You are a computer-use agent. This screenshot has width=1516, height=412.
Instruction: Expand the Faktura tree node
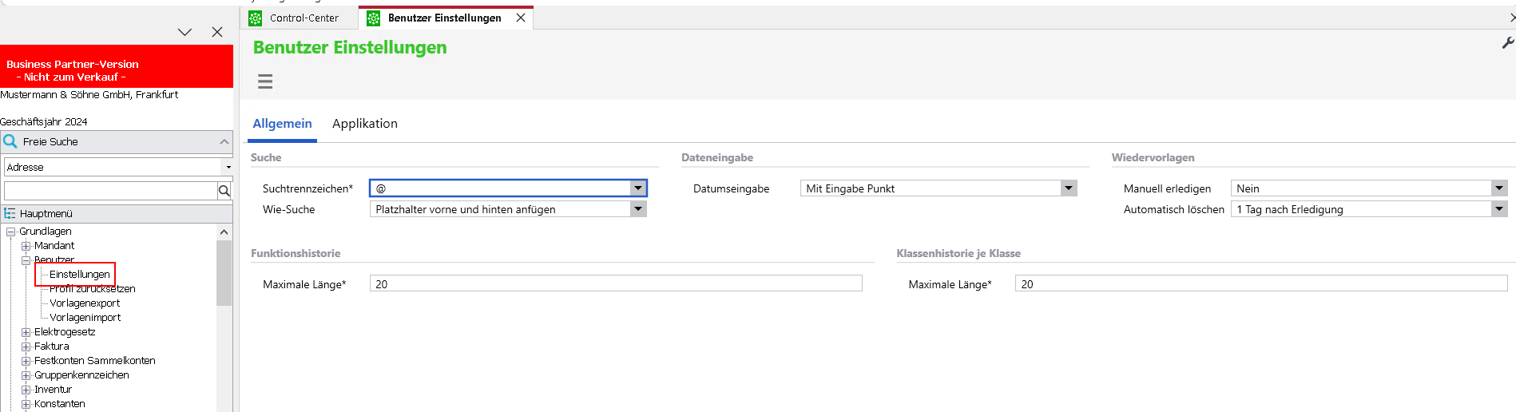[26, 347]
